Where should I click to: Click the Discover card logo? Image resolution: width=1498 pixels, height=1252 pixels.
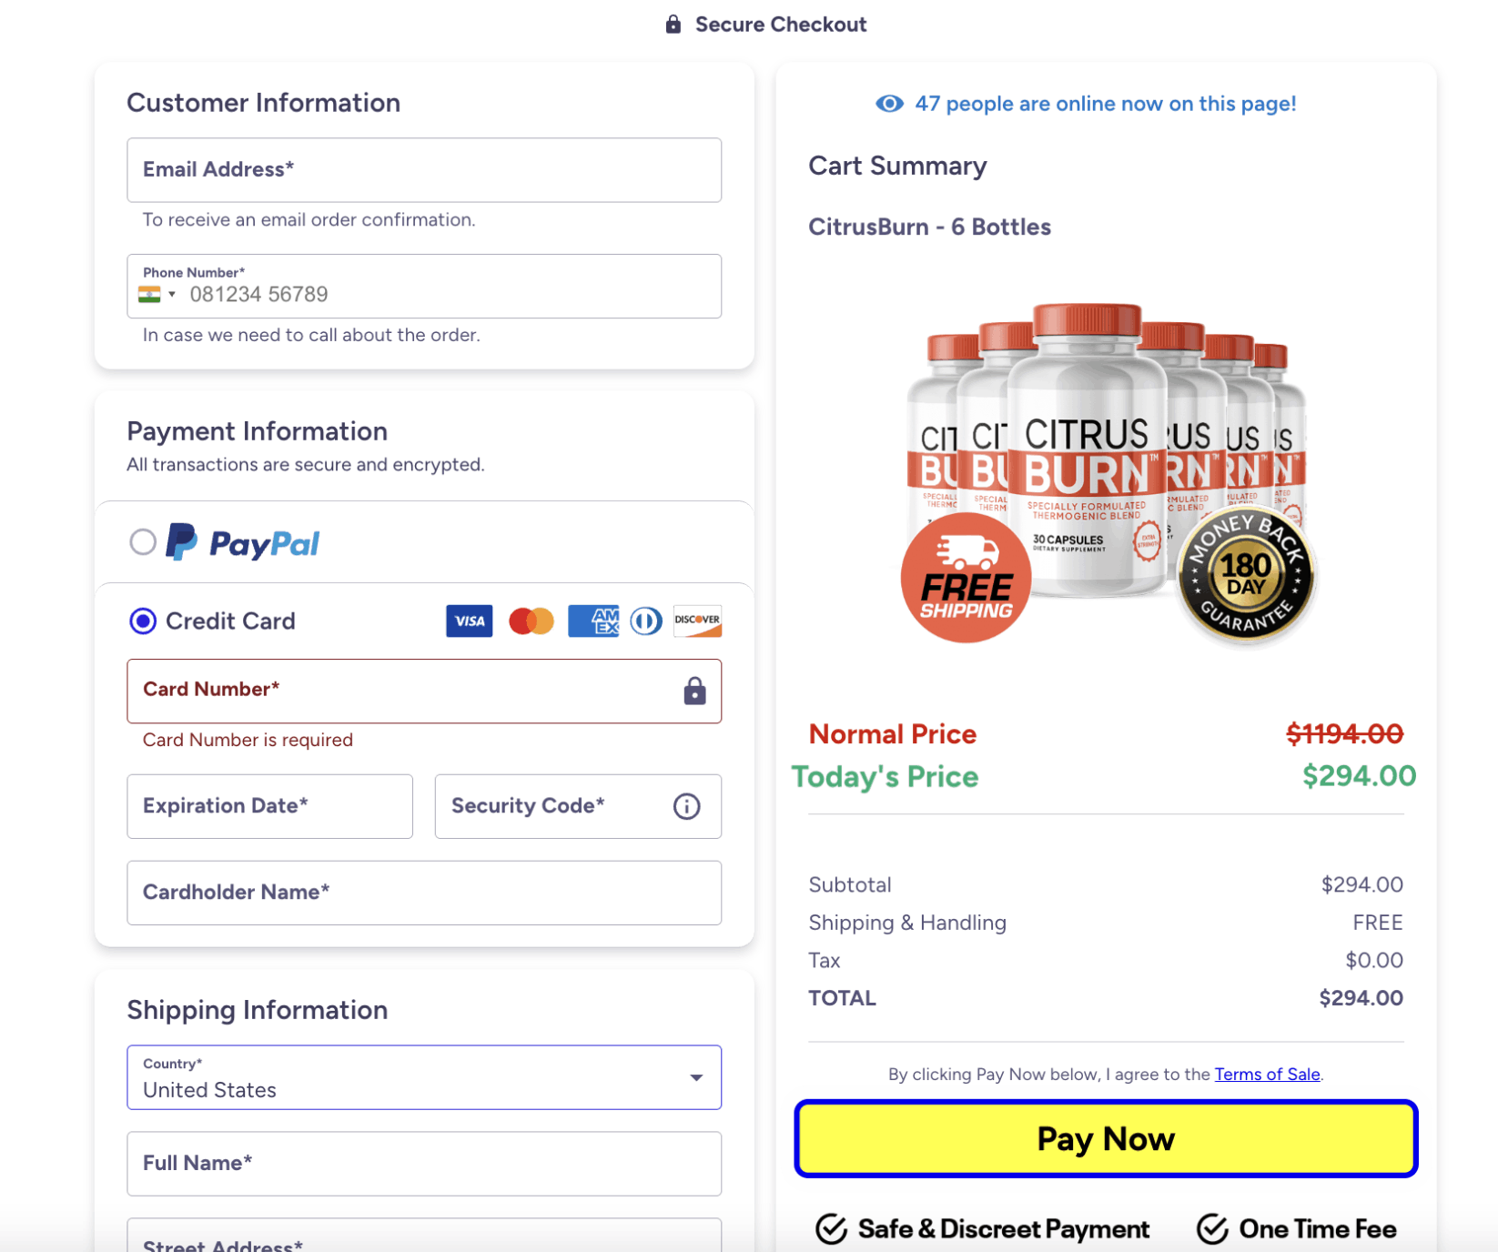697,621
